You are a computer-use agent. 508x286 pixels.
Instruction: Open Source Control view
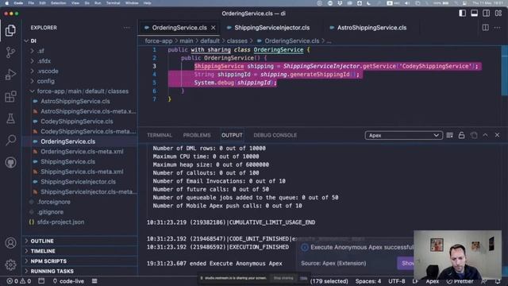pyautogui.click(x=10, y=52)
